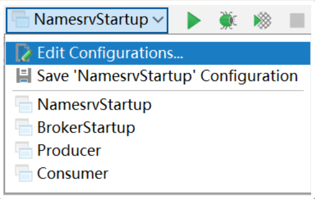This screenshot has height=199, width=315.
Task: Open the run configuration combo box
Action: tap(87, 20)
